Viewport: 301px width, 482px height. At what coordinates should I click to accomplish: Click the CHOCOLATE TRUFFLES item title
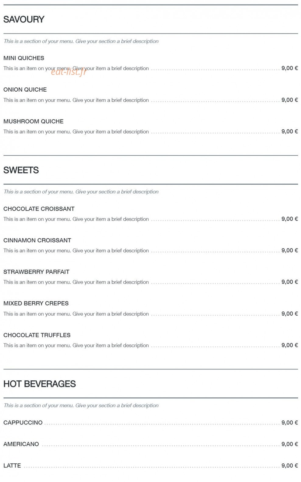(x=37, y=335)
